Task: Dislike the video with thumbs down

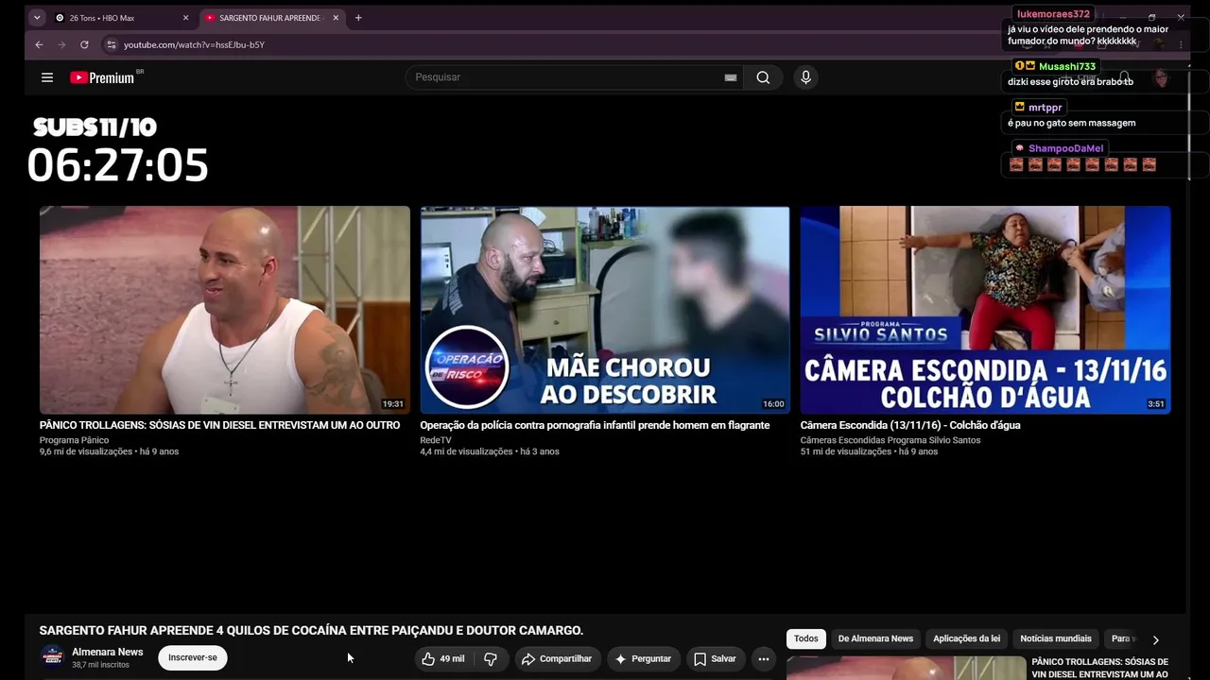Action: click(x=491, y=659)
